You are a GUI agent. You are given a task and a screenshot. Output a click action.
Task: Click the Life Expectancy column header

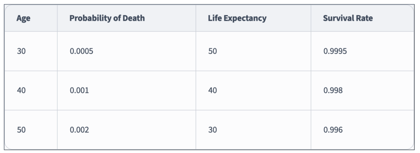tap(253, 18)
